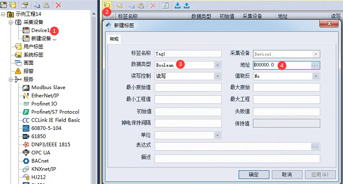Viewport: 343px width, 184px height.
Task: Click the add tag icon in left toolbar
Action: point(13,4)
